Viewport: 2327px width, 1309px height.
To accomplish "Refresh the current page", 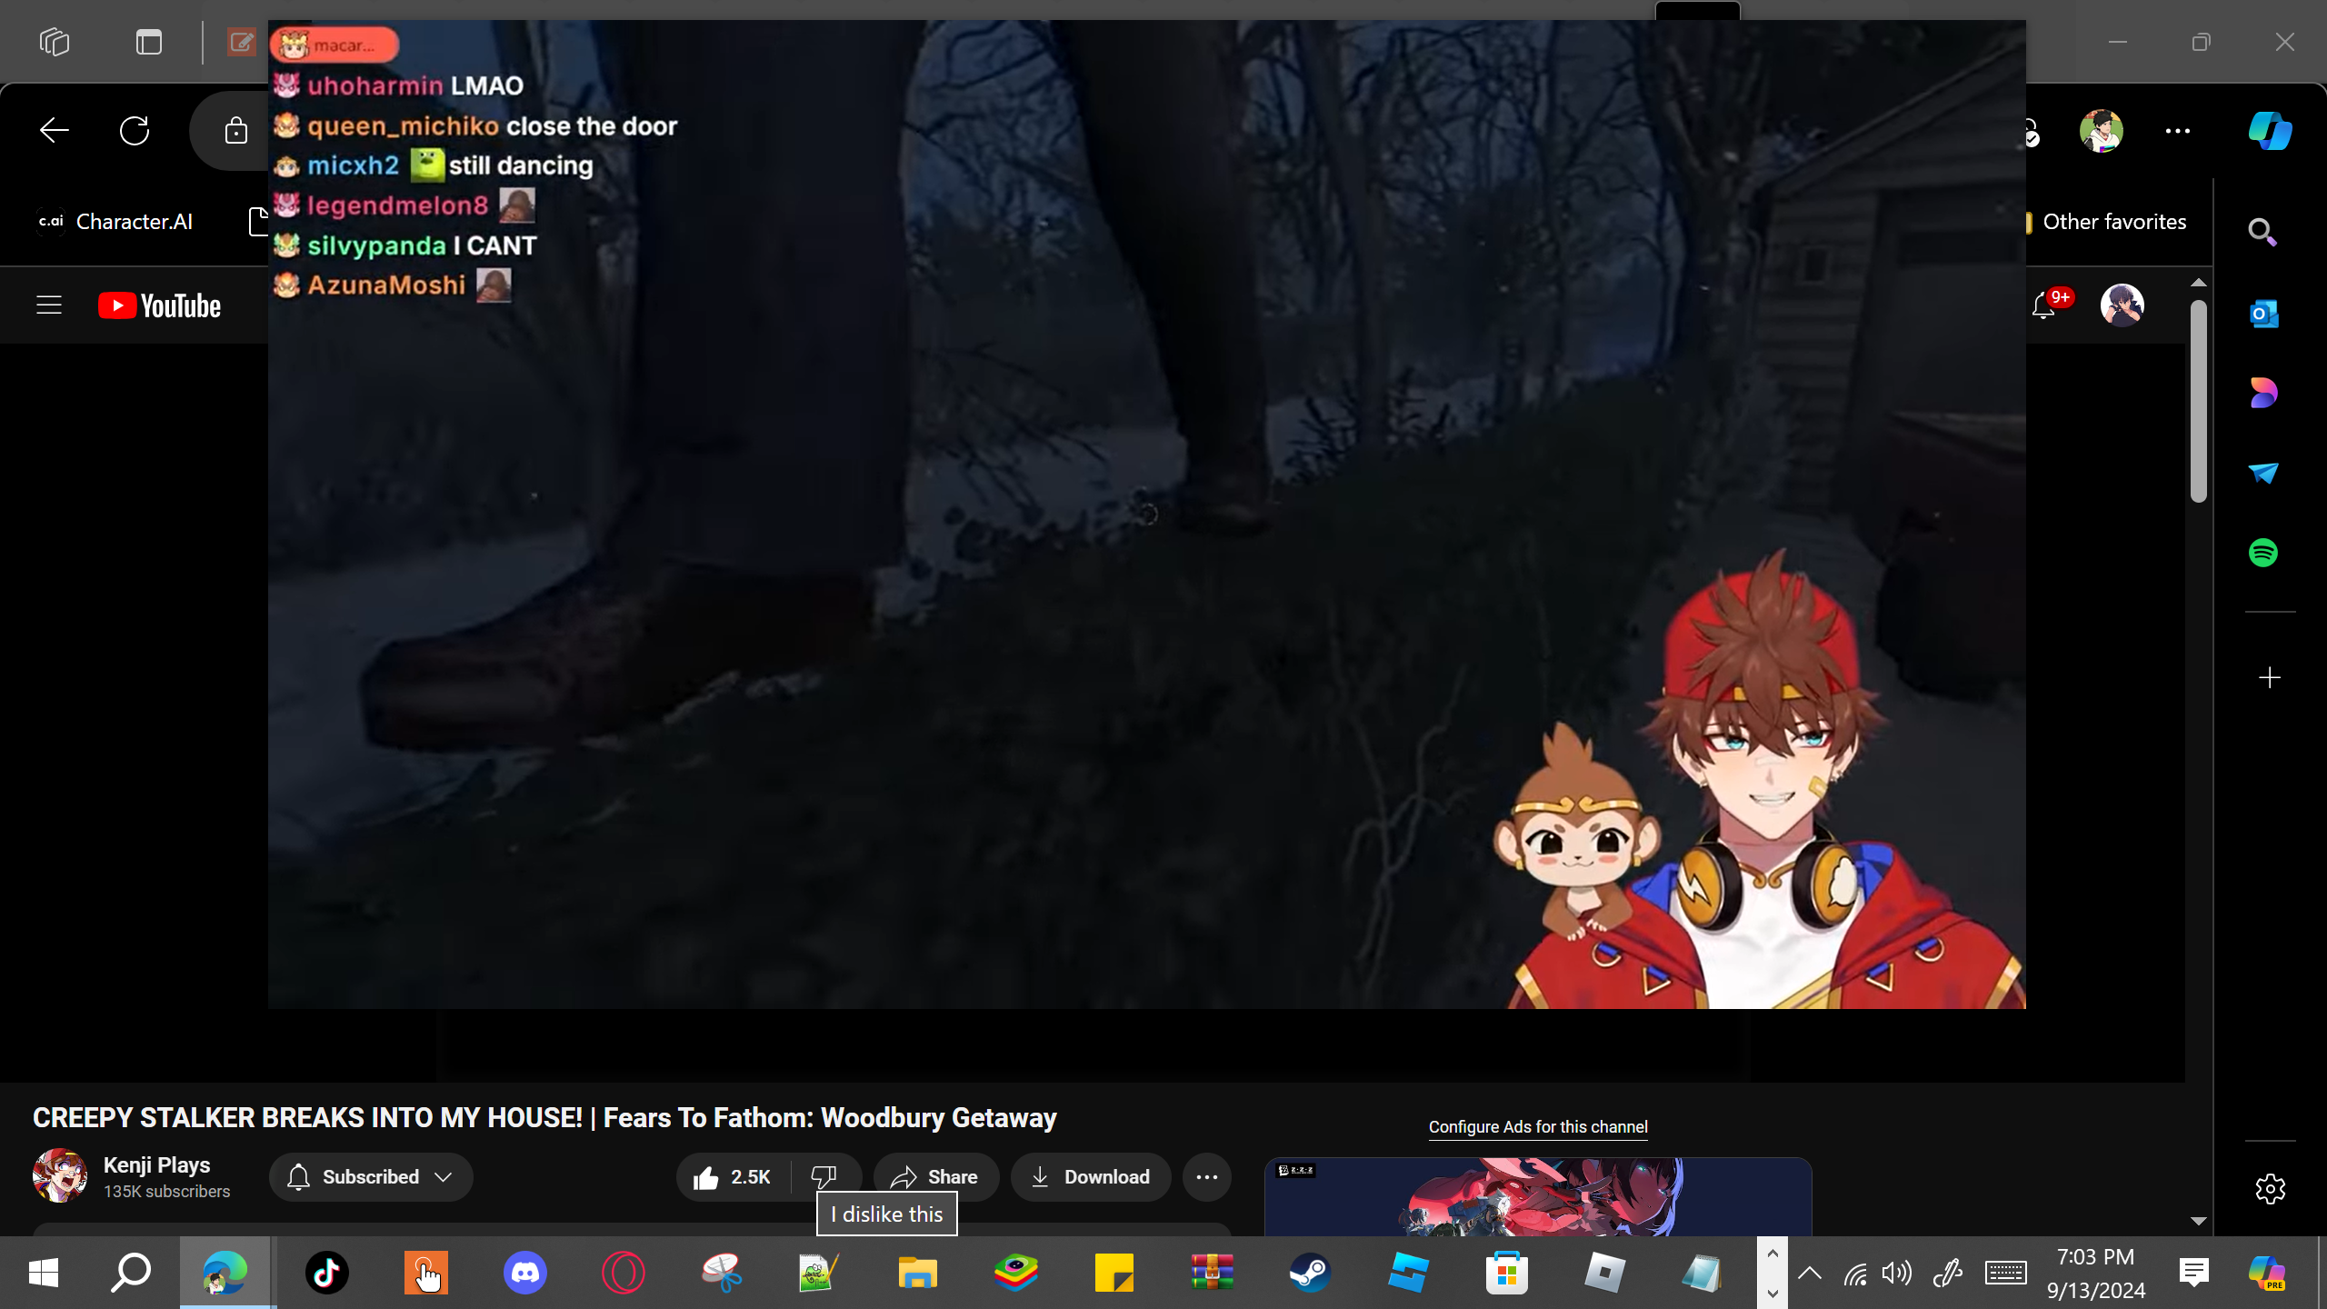I will click(135, 131).
